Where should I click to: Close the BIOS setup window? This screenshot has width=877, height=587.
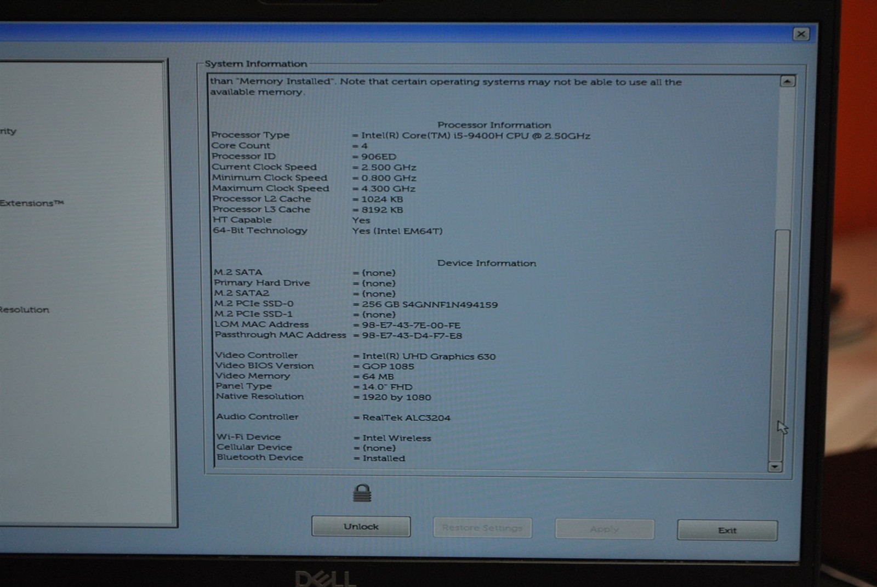point(801,34)
